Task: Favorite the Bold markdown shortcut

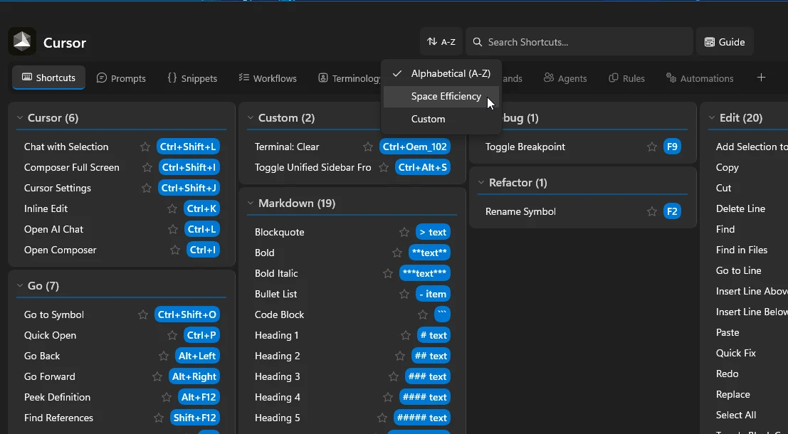Action: pyautogui.click(x=396, y=253)
